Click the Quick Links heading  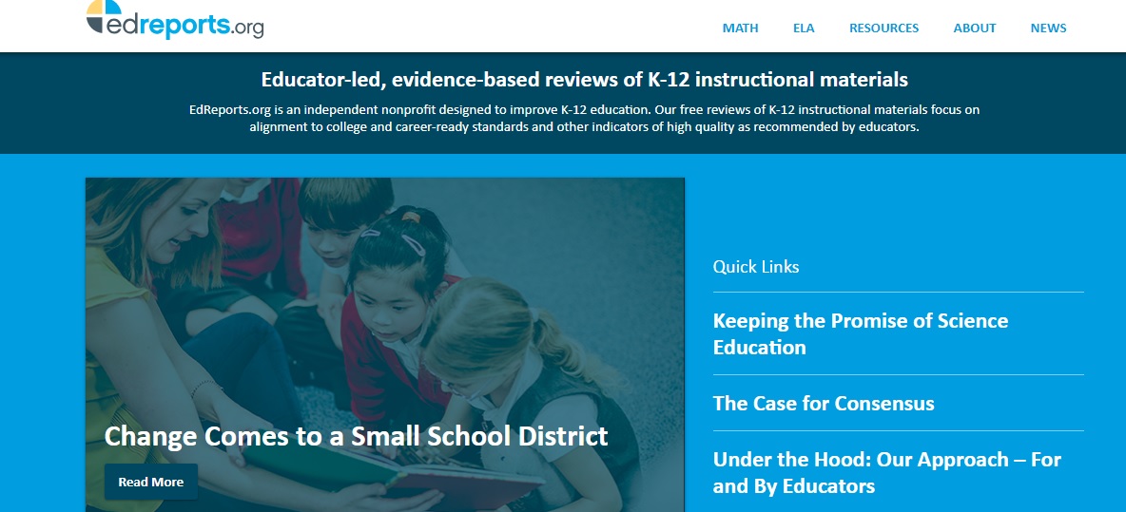pyautogui.click(x=755, y=267)
